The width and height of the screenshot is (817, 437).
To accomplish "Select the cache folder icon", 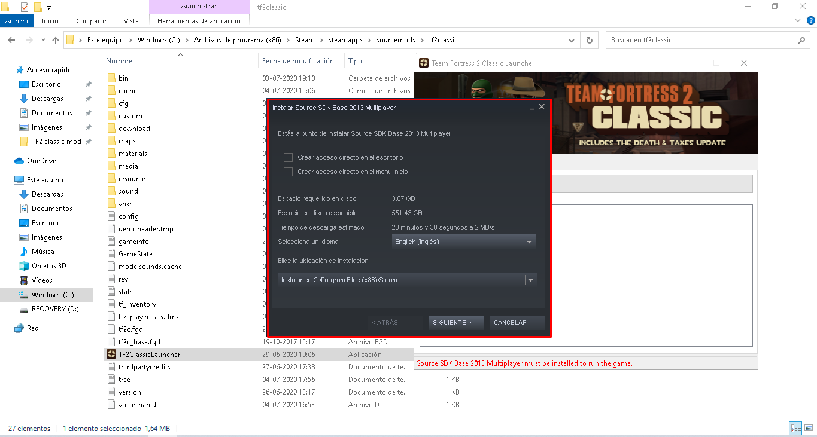I will pyautogui.click(x=111, y=91).
